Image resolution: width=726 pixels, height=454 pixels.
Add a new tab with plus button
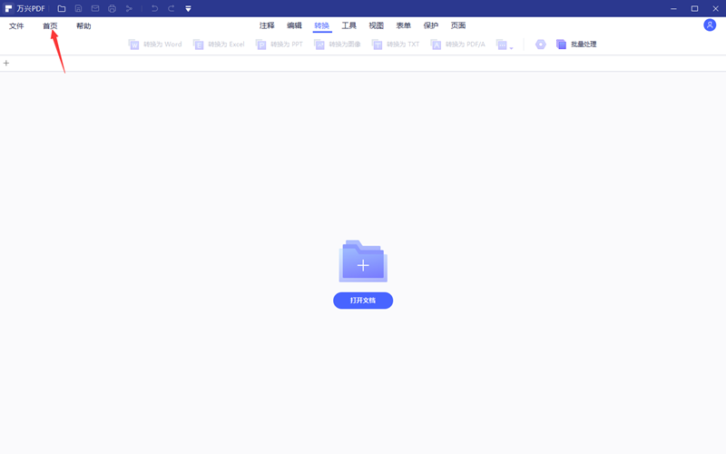[6, 64]
